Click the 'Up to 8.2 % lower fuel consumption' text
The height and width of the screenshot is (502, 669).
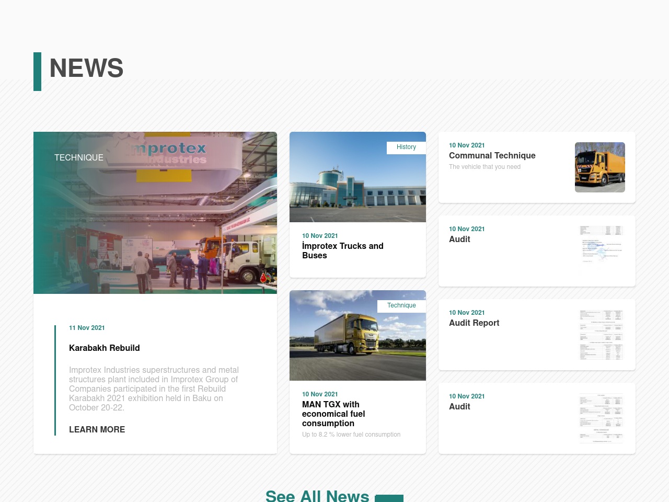[x=351, y=435]
